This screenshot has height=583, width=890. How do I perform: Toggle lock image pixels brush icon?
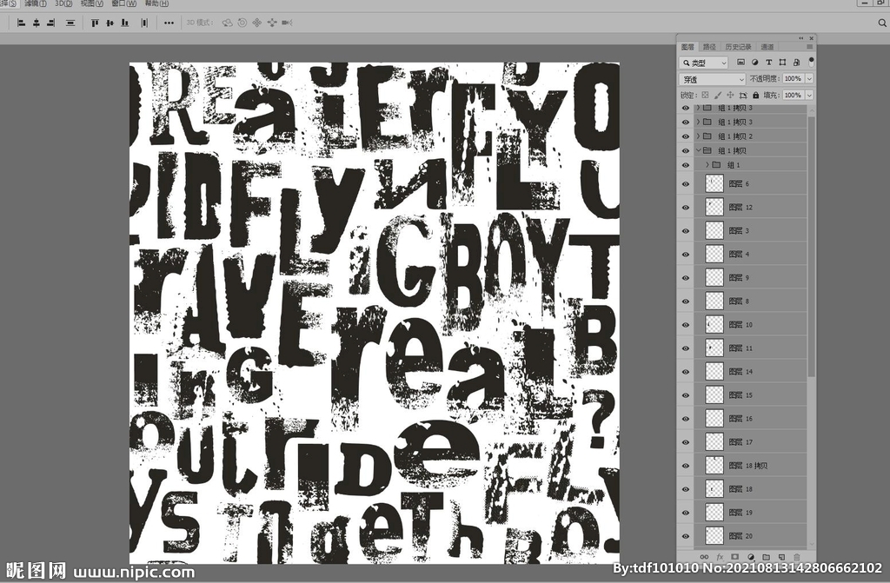pyautogui.click(x=718, y=96)
